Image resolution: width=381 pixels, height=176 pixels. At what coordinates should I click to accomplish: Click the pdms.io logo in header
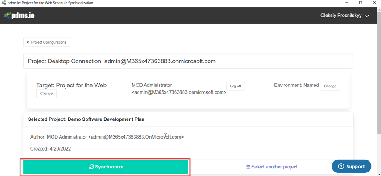point(19,15)
